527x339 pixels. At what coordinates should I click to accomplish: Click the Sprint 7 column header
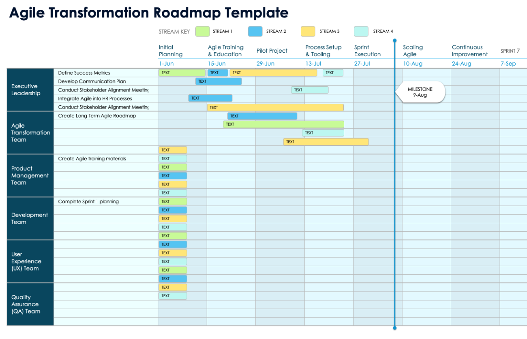[510, 51]
